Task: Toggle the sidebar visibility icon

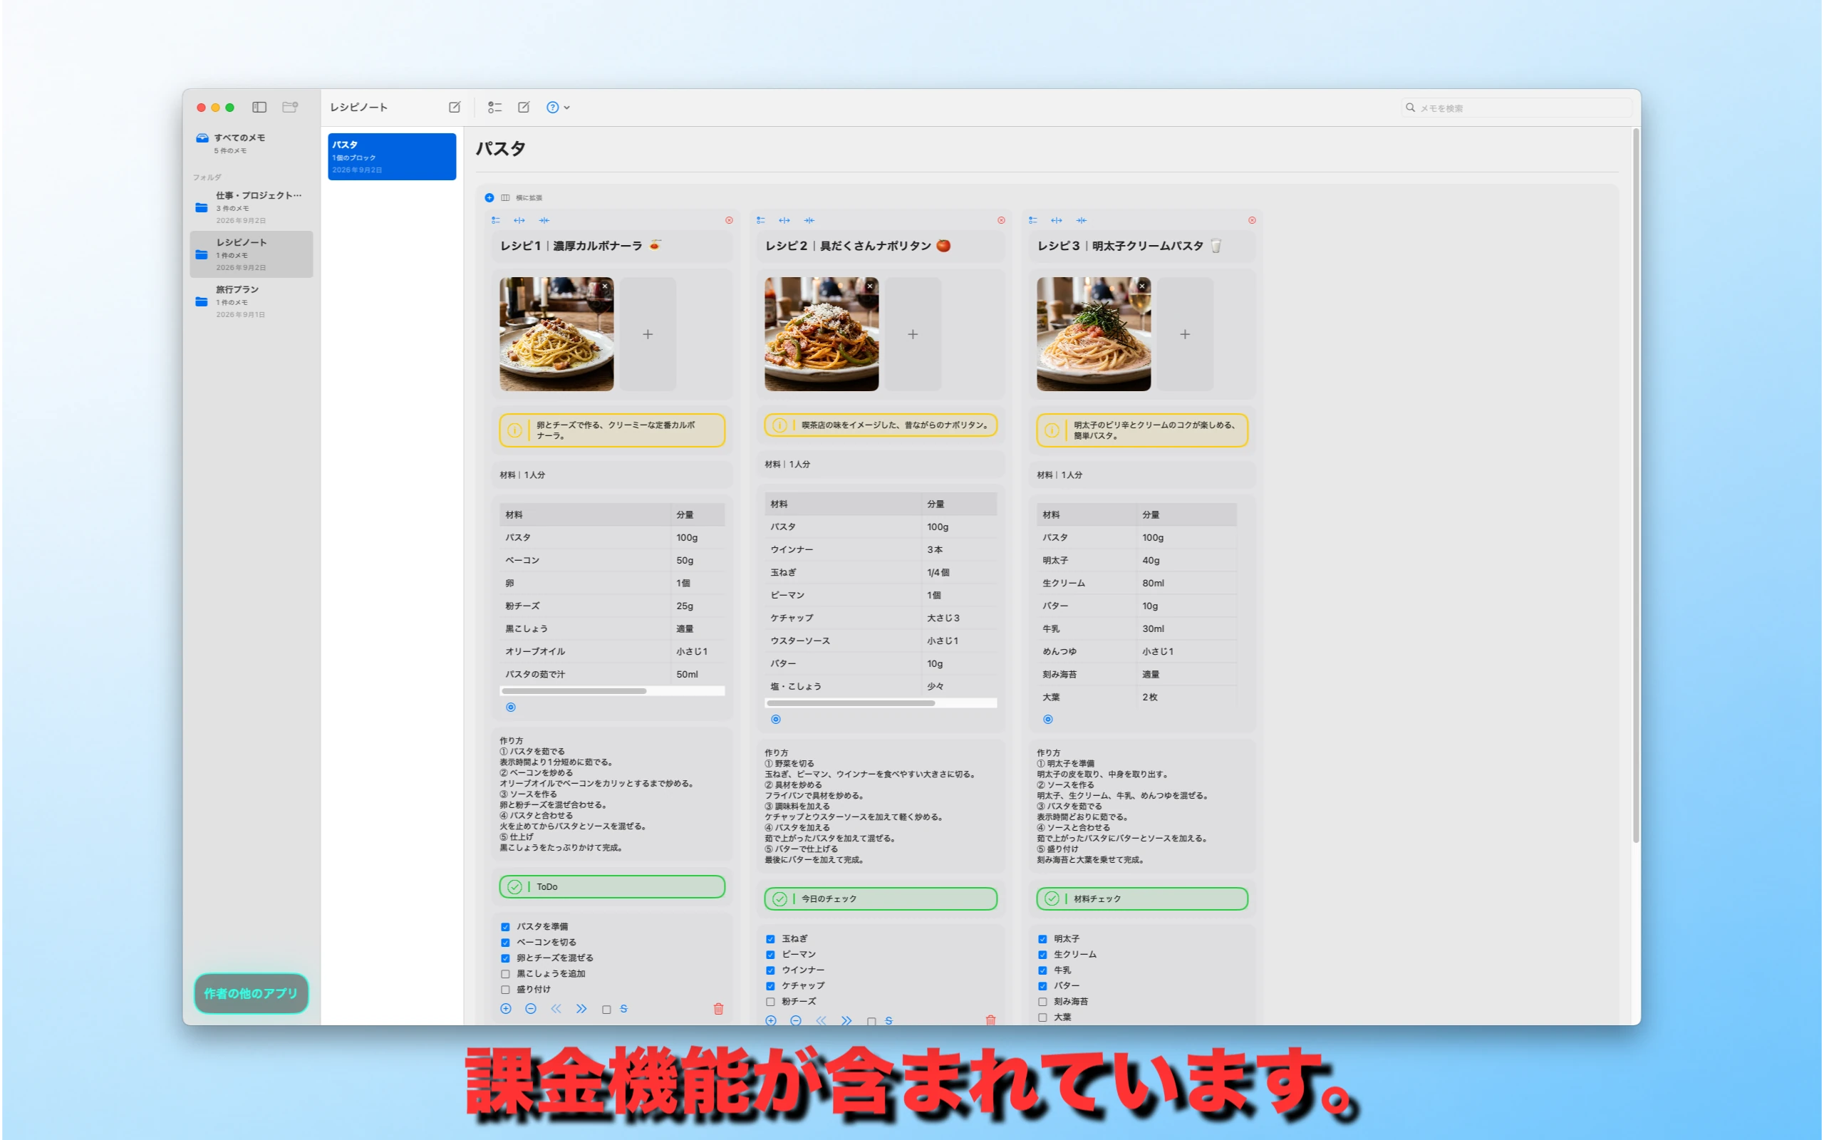Action: pos(259,107)
